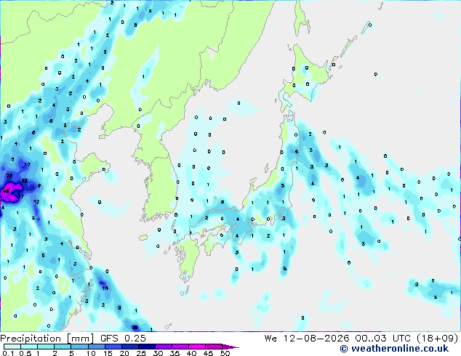The image size is (461, 356).
Task: Pick the 15–20 mm legend color box
Action: (x=113, y=347)
